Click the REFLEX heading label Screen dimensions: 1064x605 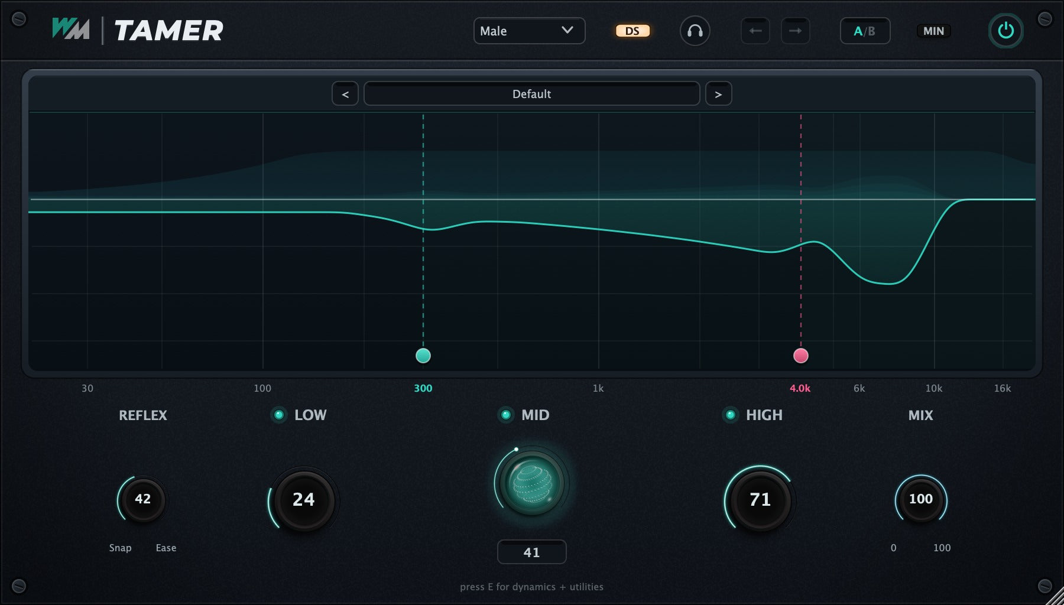point(143,415)
